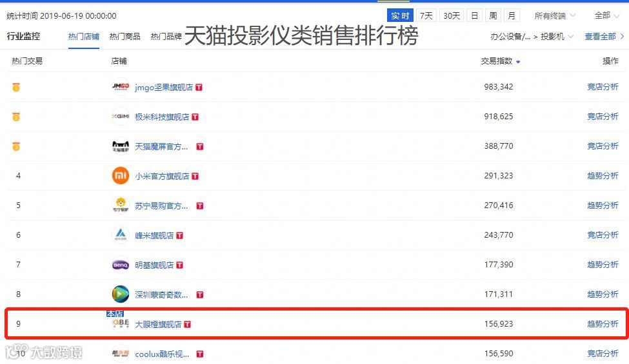Open 查看全部 link
629x364 pixels.
[x=604, y=37]
